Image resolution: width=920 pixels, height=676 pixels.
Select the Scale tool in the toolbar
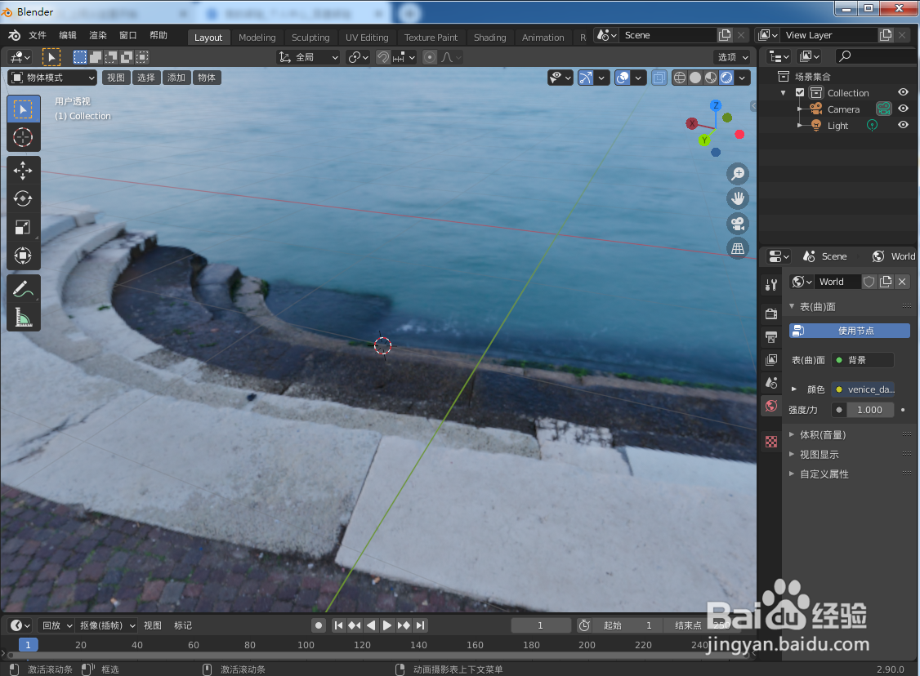point(23,227)
